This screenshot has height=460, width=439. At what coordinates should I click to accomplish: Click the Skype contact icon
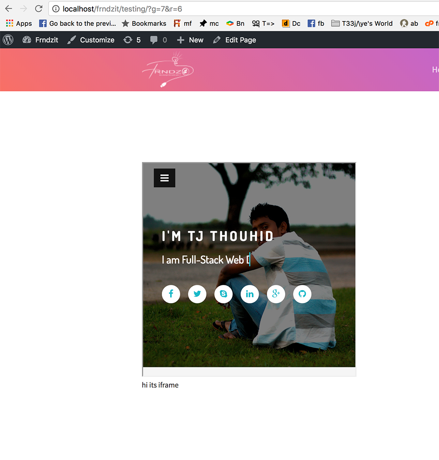[223, 294]
